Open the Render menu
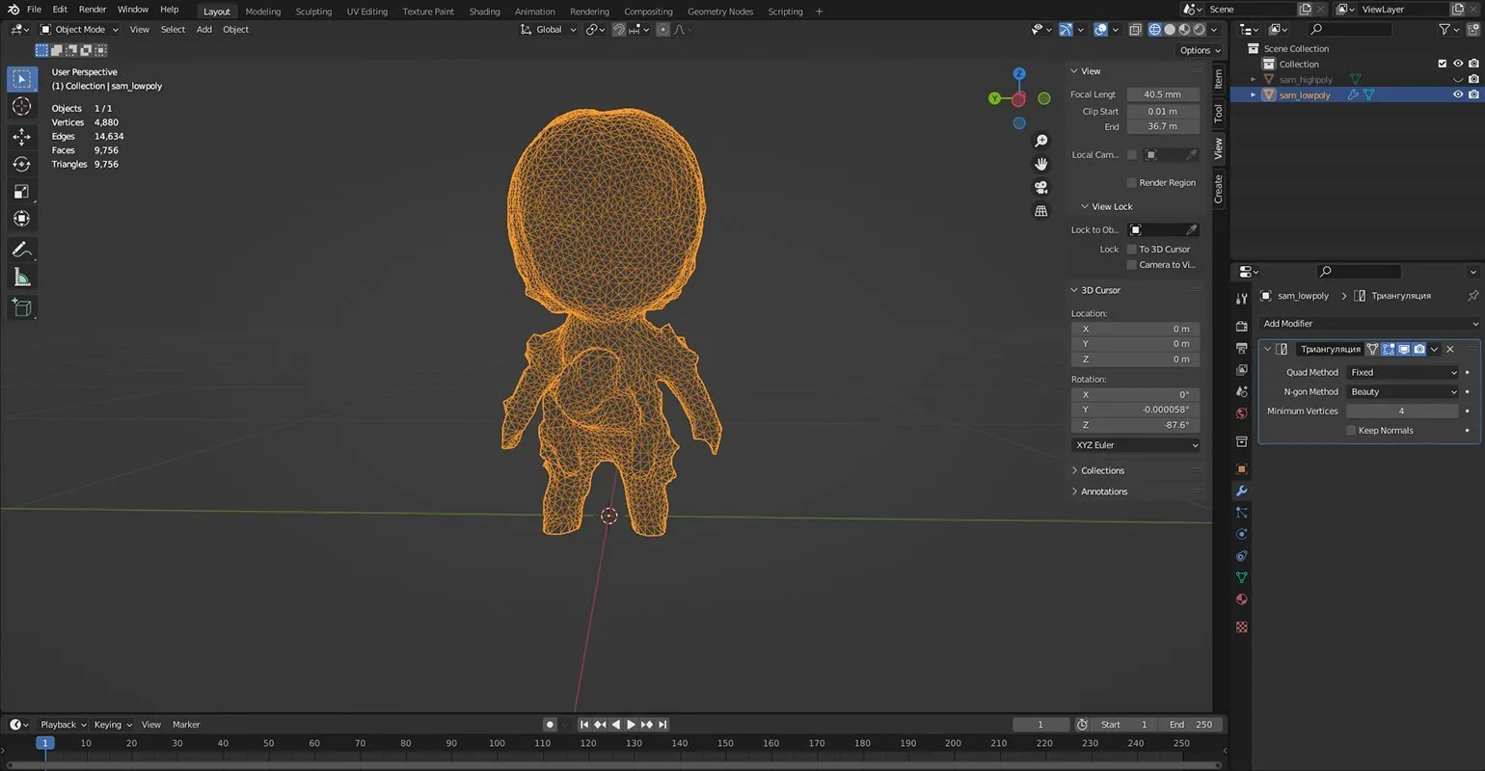This screenshot has height=771, width=1485. pos(93,10)
